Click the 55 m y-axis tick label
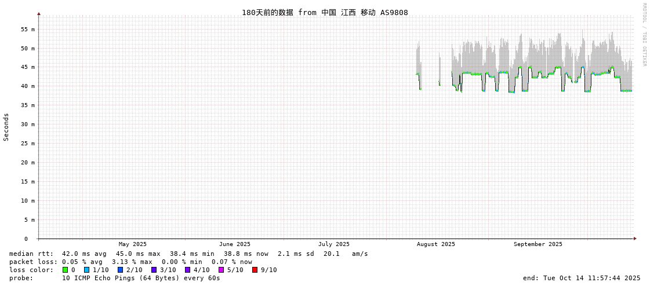 tap(28, 29)
